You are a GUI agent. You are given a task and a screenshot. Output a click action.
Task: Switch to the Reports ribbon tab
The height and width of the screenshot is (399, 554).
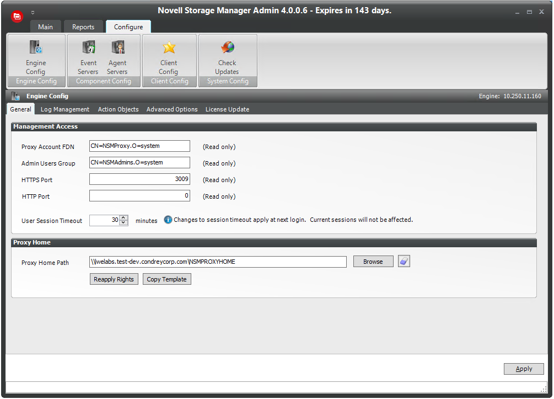pos(83,27)
